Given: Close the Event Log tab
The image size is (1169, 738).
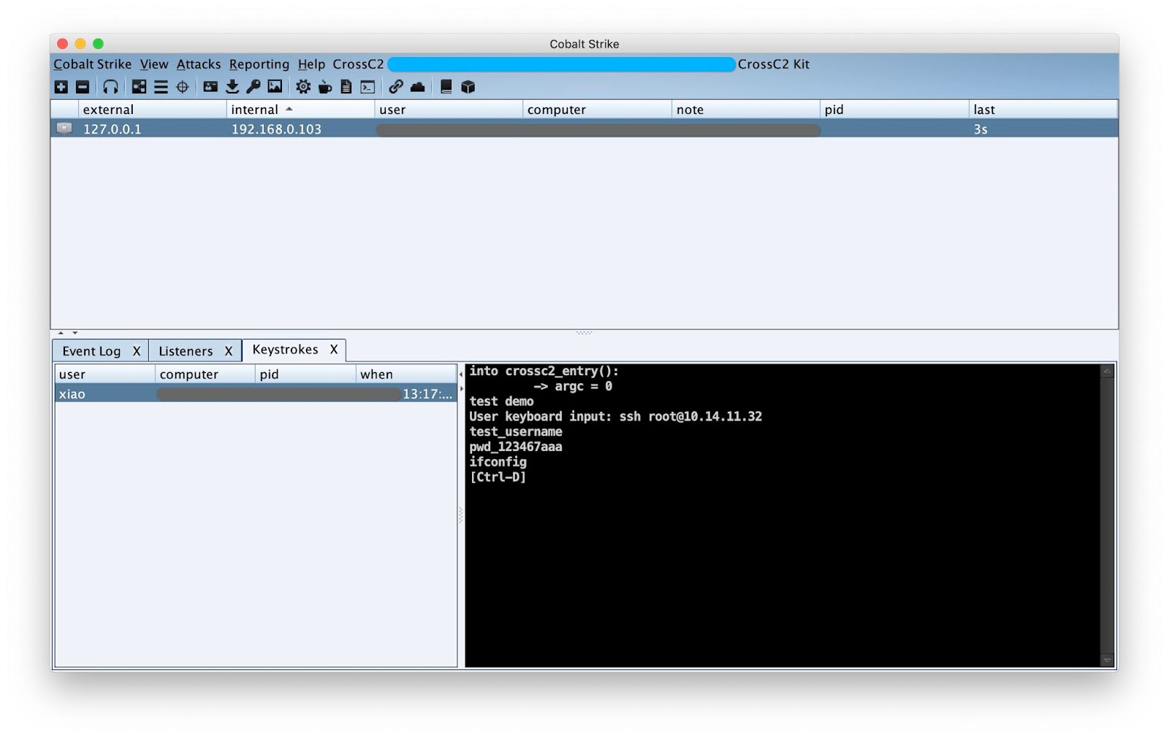Looking at the screenshot, I should point(137,351).
